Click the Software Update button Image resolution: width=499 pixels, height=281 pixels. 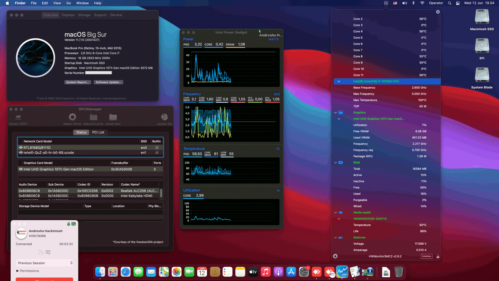pos(108,82)
